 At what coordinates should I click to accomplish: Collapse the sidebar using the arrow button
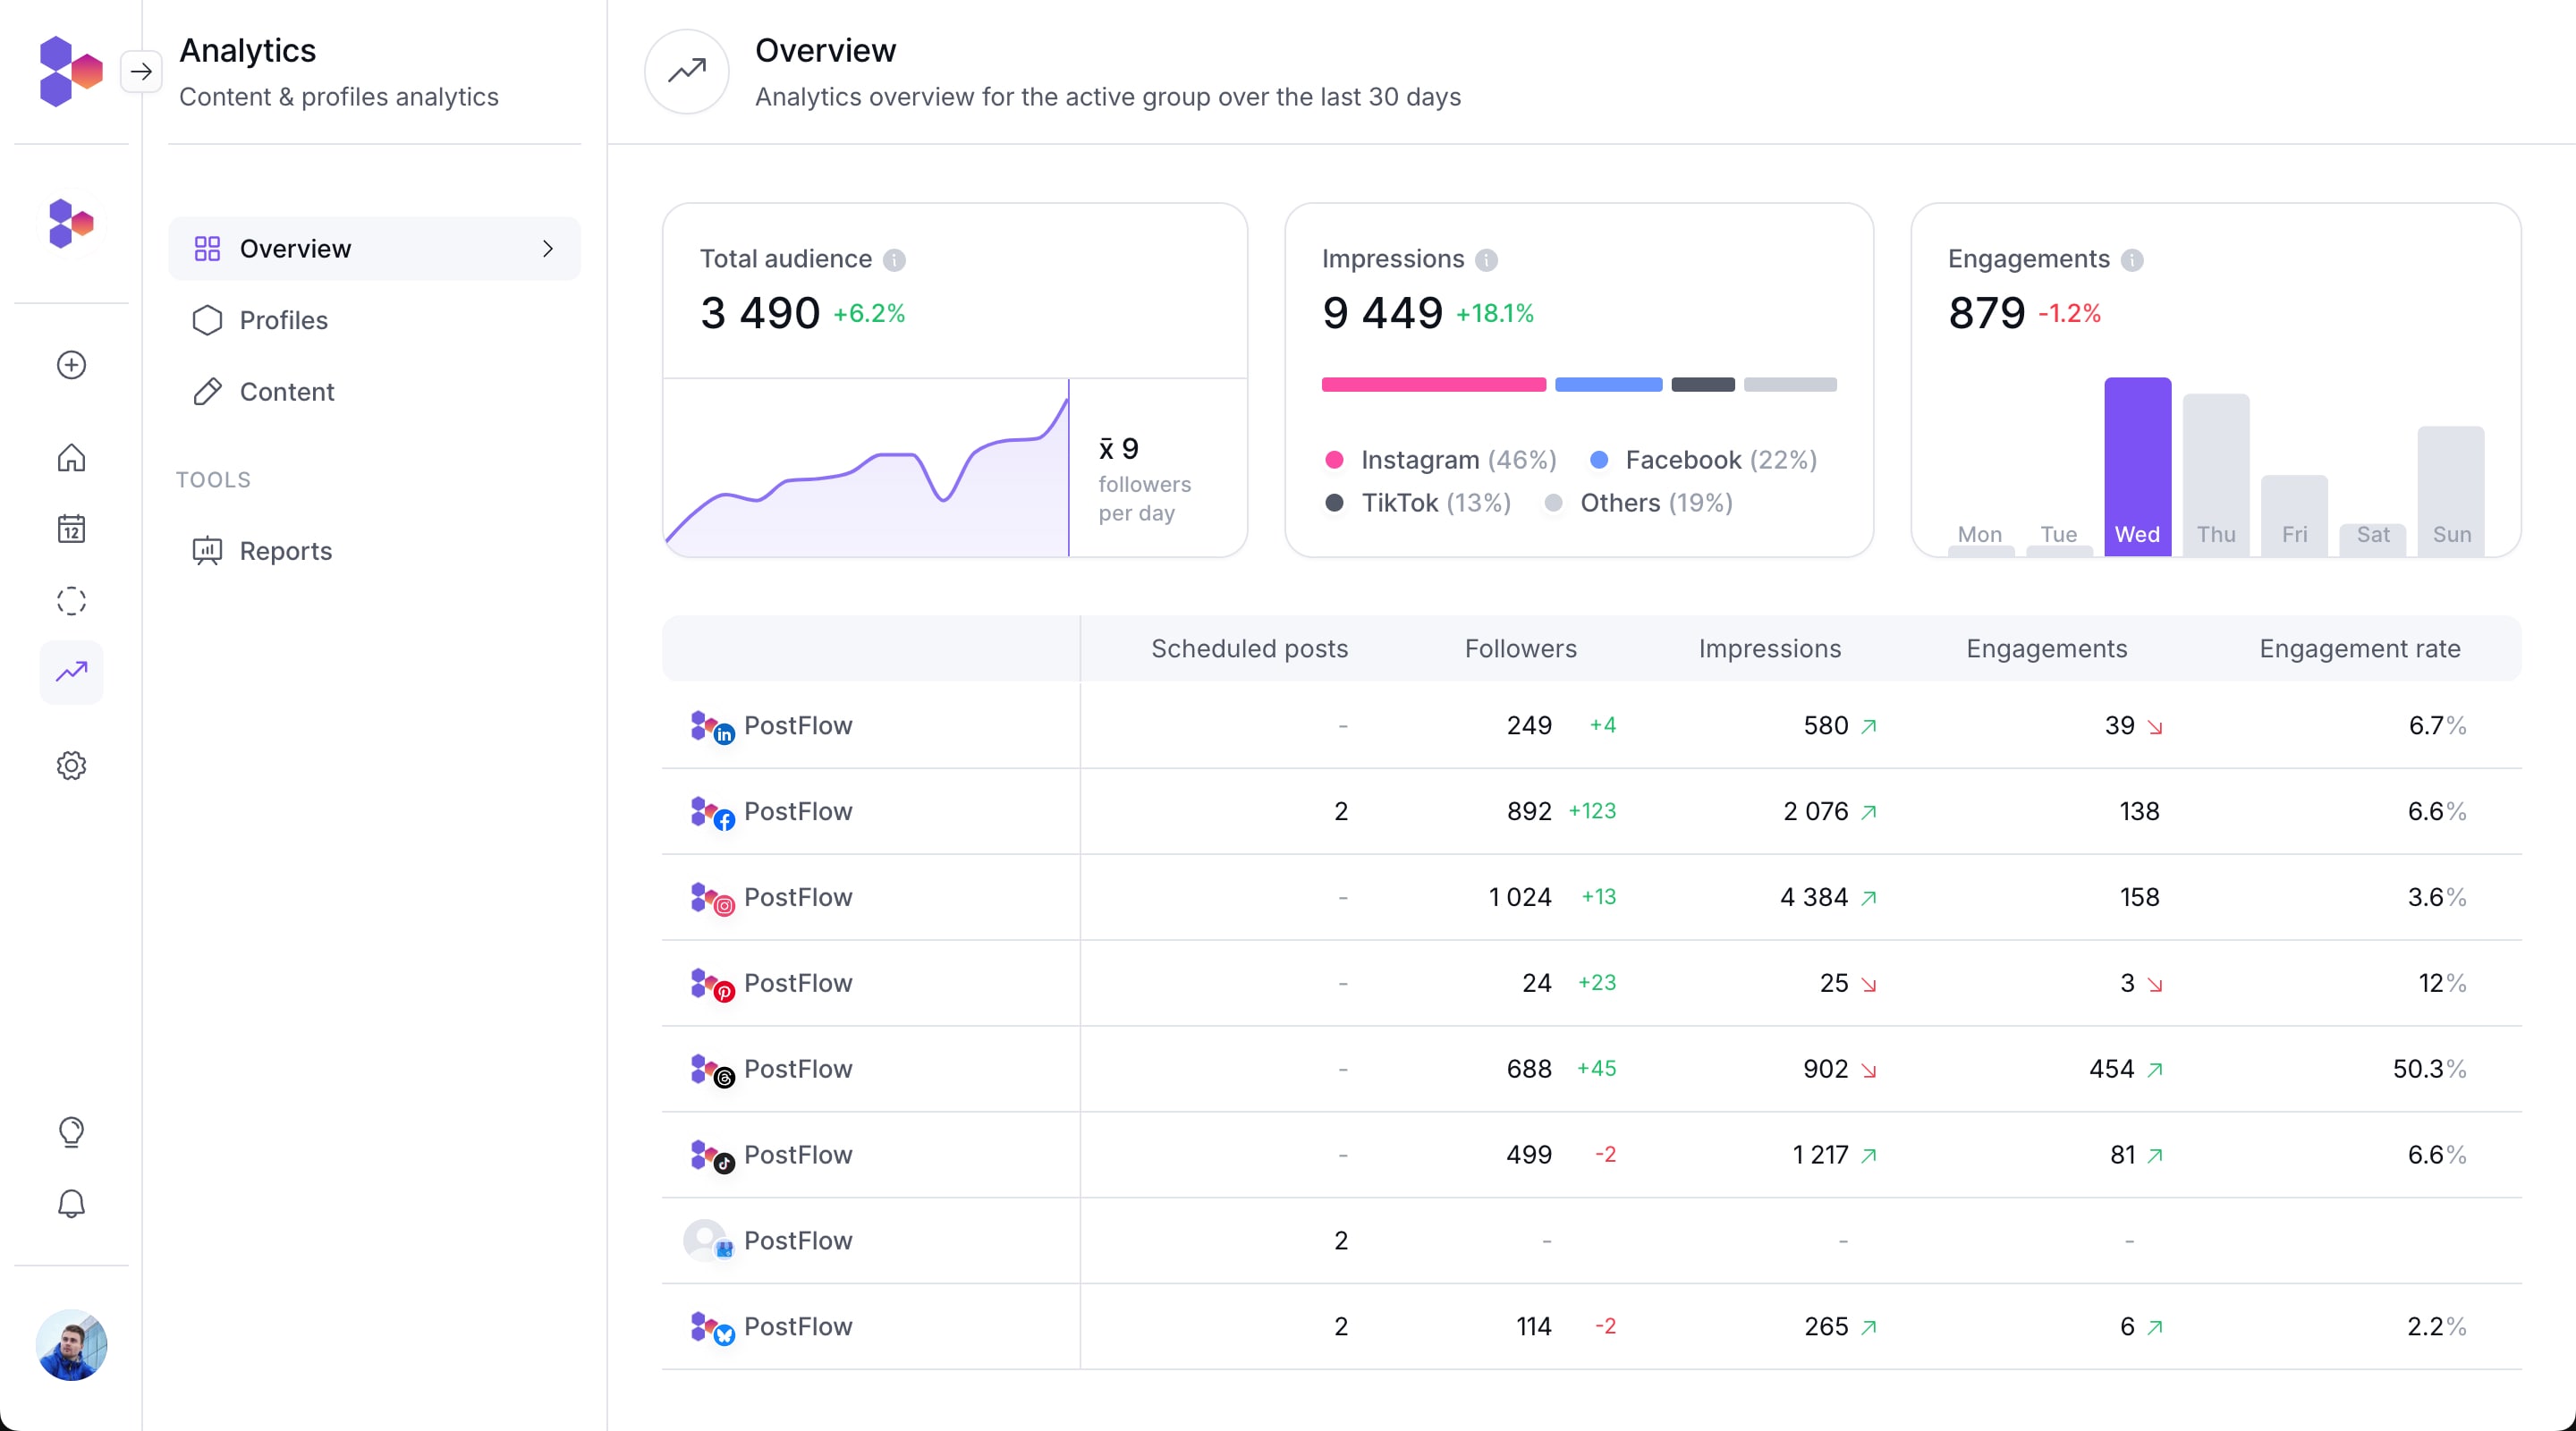(x=141, y=71)
